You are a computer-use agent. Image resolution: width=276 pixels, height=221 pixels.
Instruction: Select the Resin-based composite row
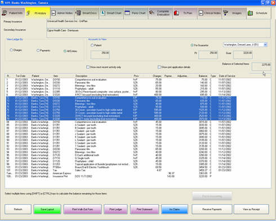[x=121, y=92]
